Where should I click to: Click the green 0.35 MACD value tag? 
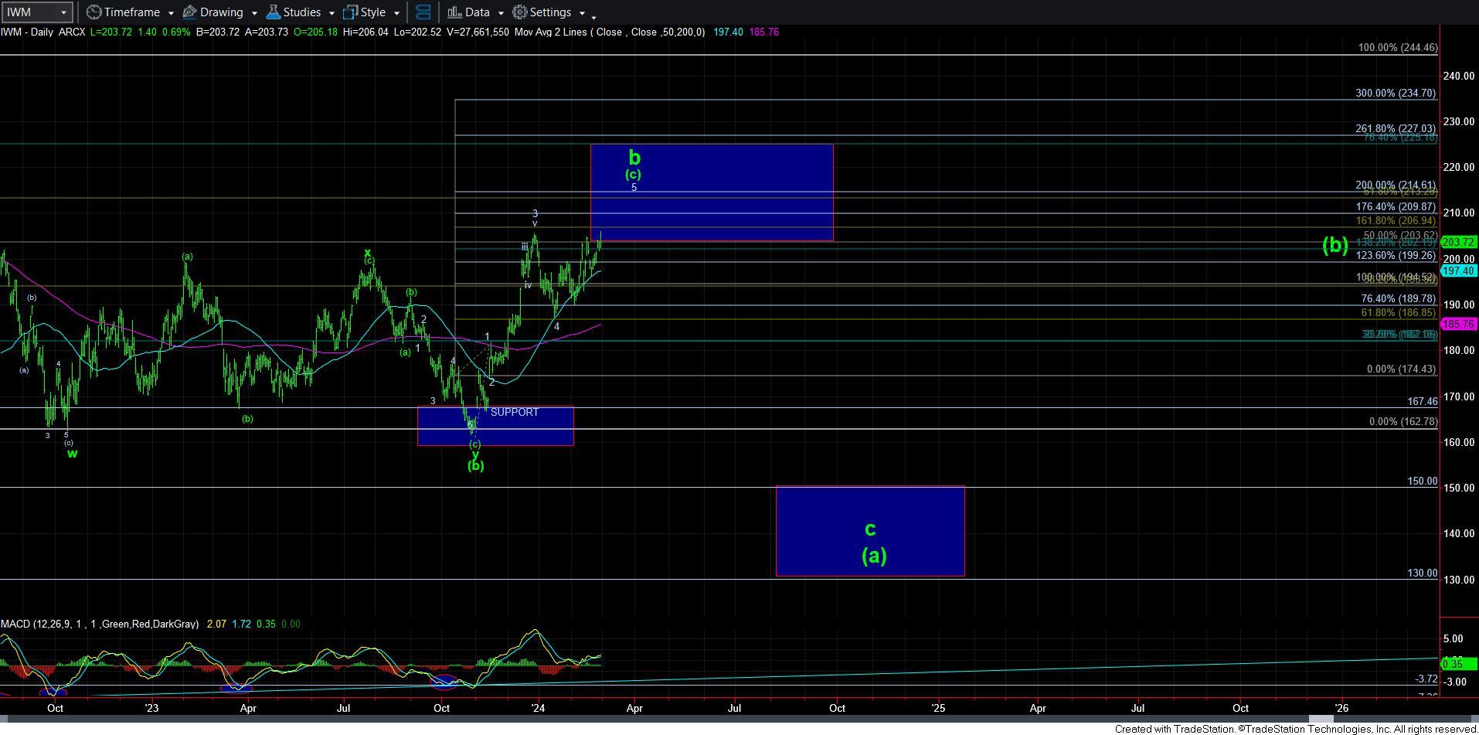click(1459, 663)
